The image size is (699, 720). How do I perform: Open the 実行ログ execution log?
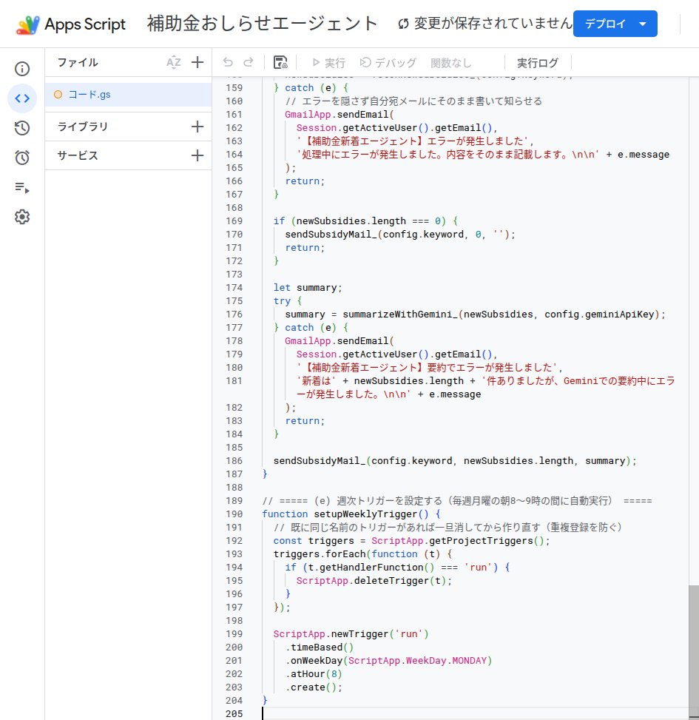click(x=538, y=63)
